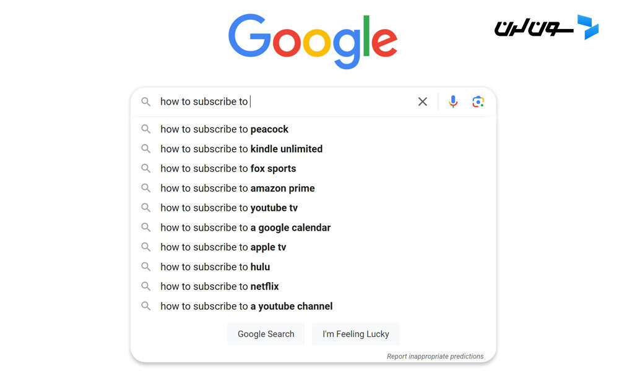Click the magnifier icon in search box

pos(145,102)
